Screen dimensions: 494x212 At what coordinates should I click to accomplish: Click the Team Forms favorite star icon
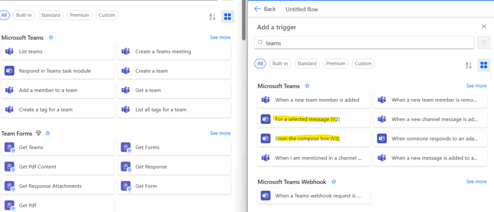48,133
